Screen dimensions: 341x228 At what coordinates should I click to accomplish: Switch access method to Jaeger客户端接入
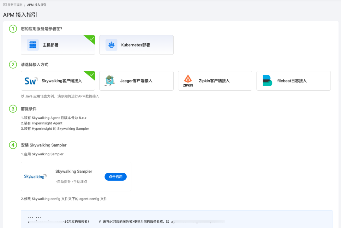136,81
